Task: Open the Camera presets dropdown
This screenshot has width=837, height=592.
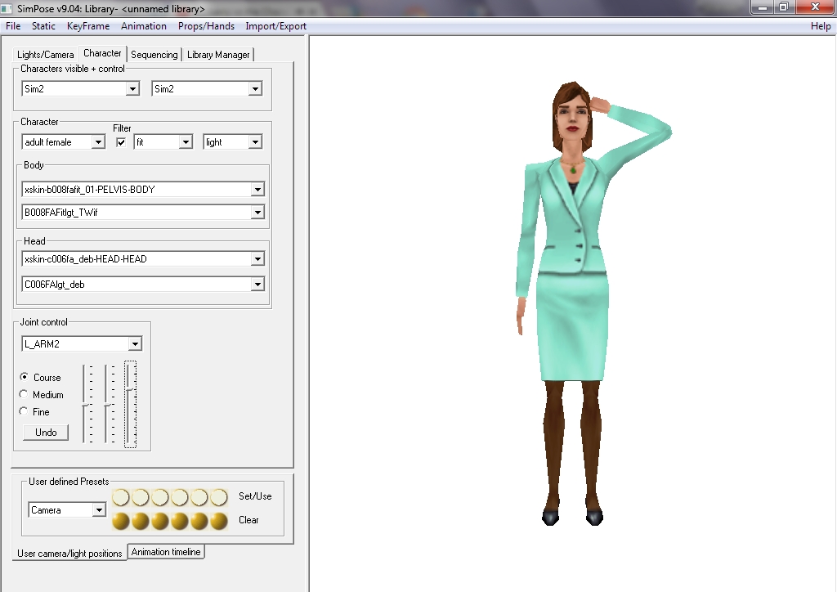Action: pyautogui.click(x=99, y=510)
